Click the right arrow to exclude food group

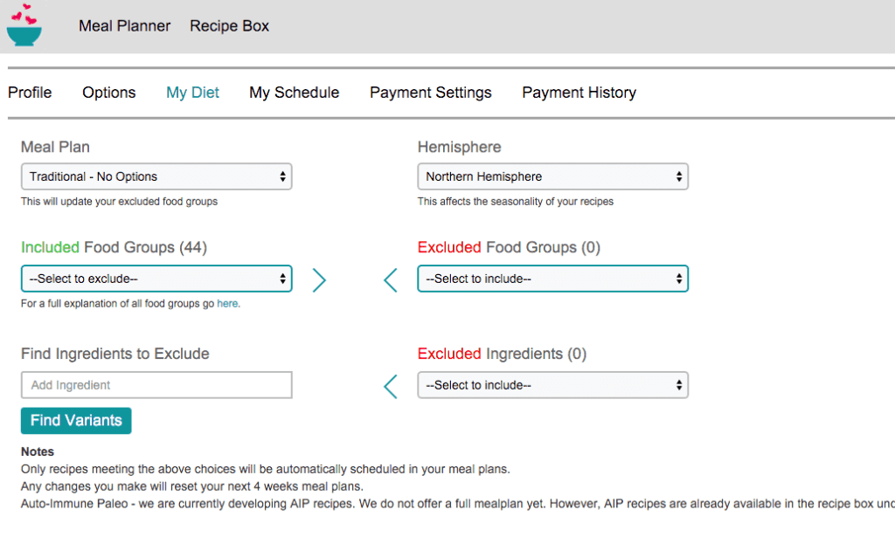coord(320,279)
